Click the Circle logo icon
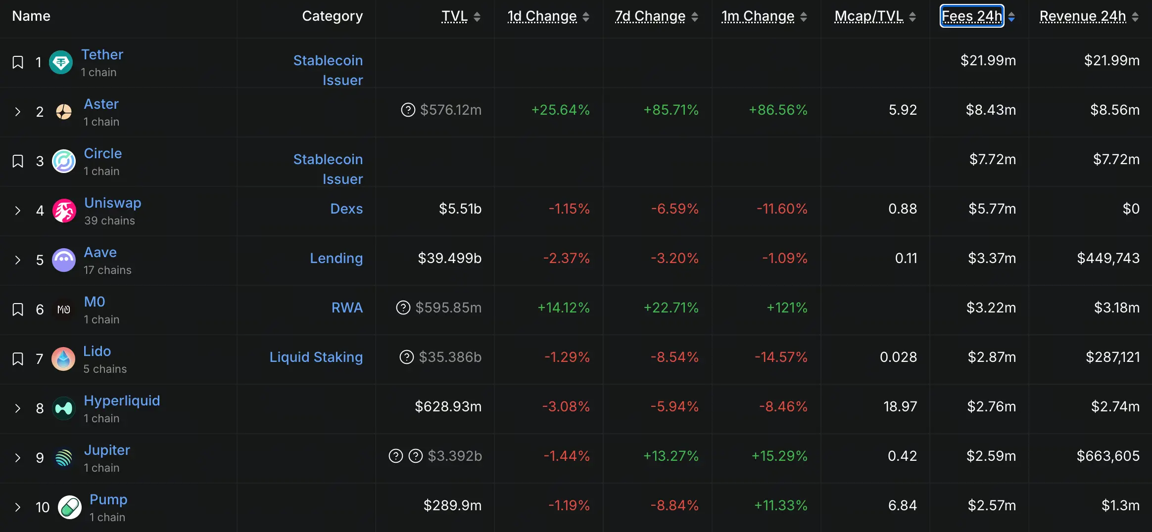 click(64, 161)
